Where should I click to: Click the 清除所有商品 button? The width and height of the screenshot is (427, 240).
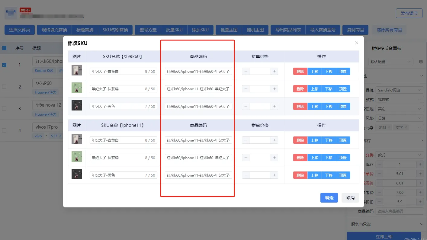(x=389, y=30)
